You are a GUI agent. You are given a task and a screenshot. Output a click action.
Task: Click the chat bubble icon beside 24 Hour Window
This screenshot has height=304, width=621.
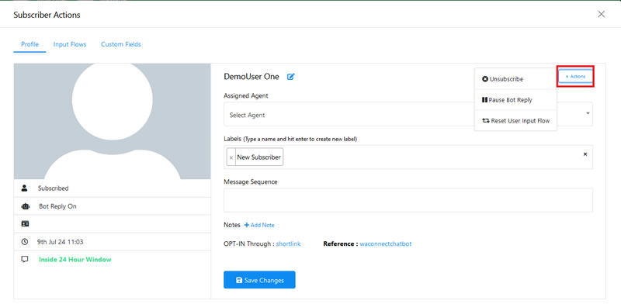tap(25, 260)
